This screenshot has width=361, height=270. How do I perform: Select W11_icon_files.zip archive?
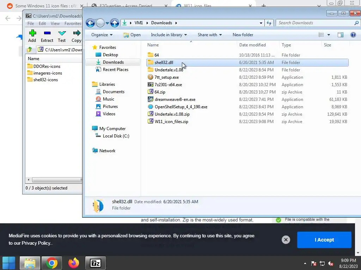247,121
